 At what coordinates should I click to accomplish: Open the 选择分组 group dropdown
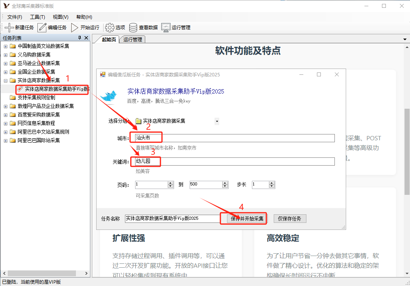tap(217, 121)
